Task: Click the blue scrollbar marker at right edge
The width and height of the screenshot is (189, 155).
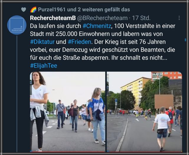Action: pos(185,40)
